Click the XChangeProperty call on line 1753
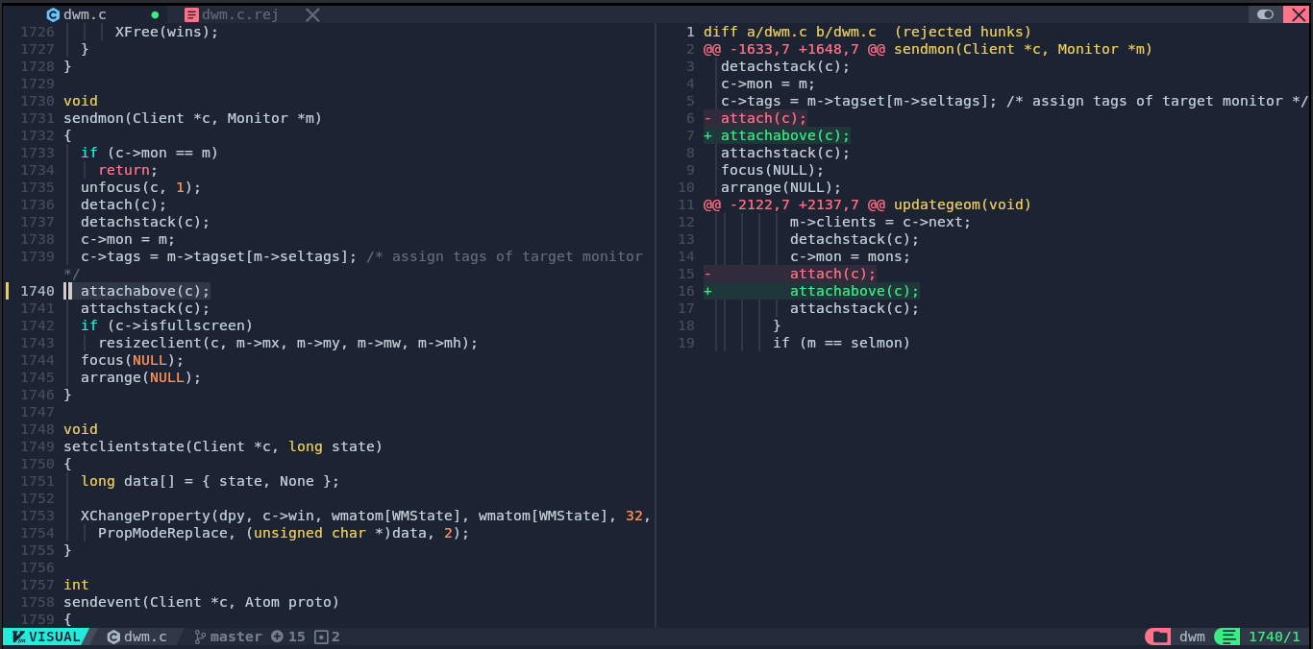 click(365, 516)
